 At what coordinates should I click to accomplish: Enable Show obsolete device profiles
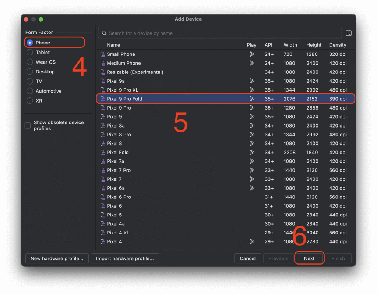(x=28, y=126)
